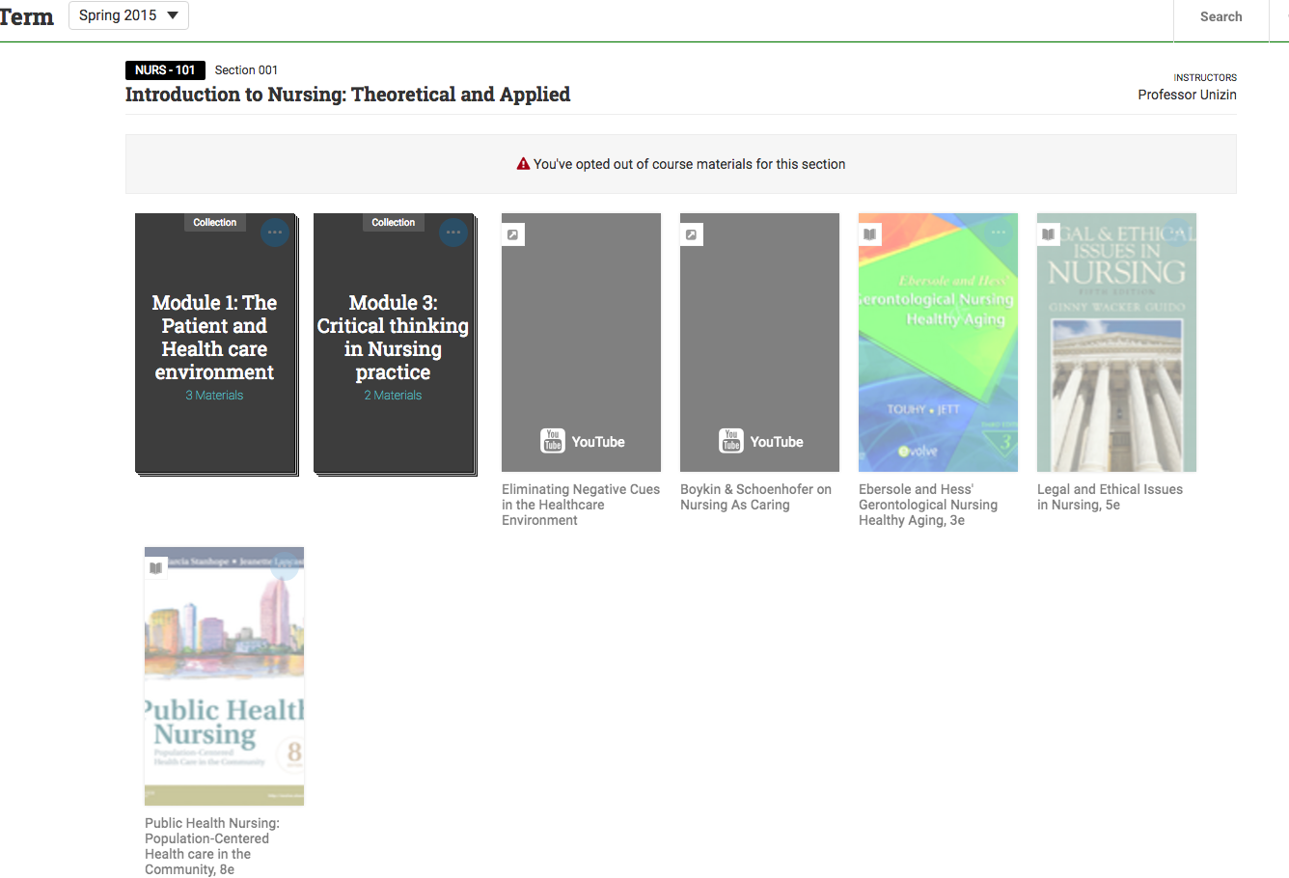Open the 3 Materials link in Module 1

pos(214,396)
